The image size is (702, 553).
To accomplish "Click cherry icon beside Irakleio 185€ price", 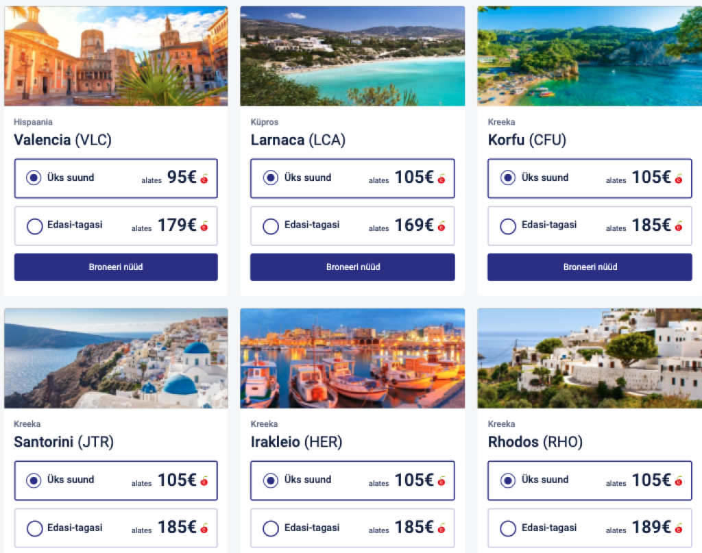I will (441, 528).
